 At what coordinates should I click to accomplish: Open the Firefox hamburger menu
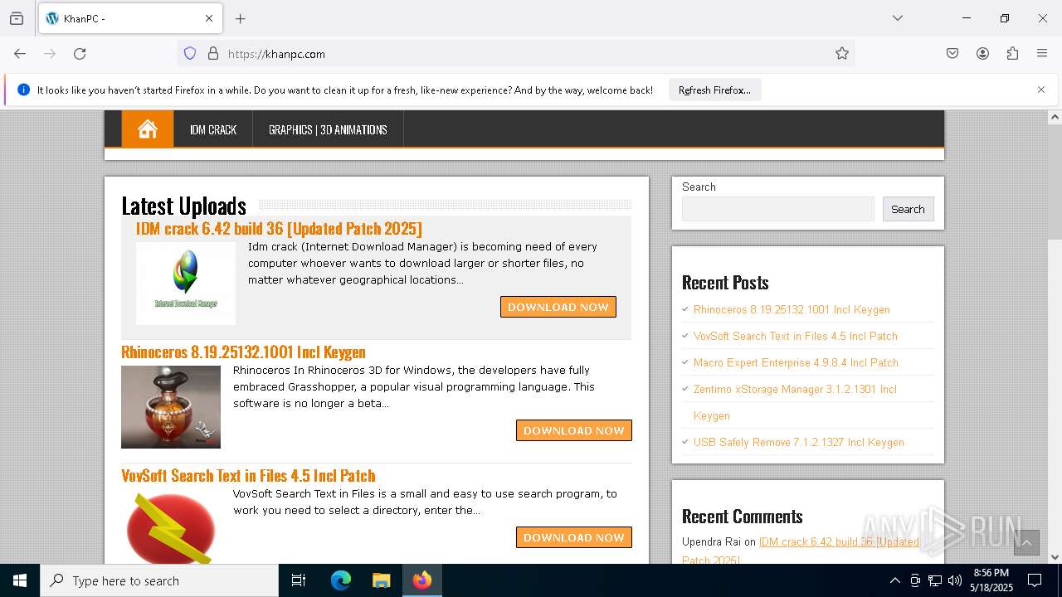(x=1042, y=53)
